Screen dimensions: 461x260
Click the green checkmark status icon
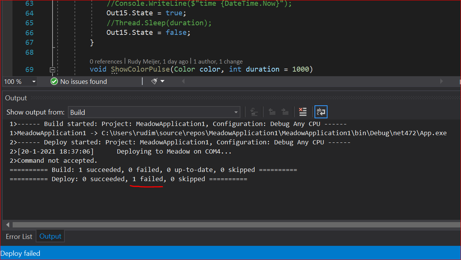pos(54,81)
